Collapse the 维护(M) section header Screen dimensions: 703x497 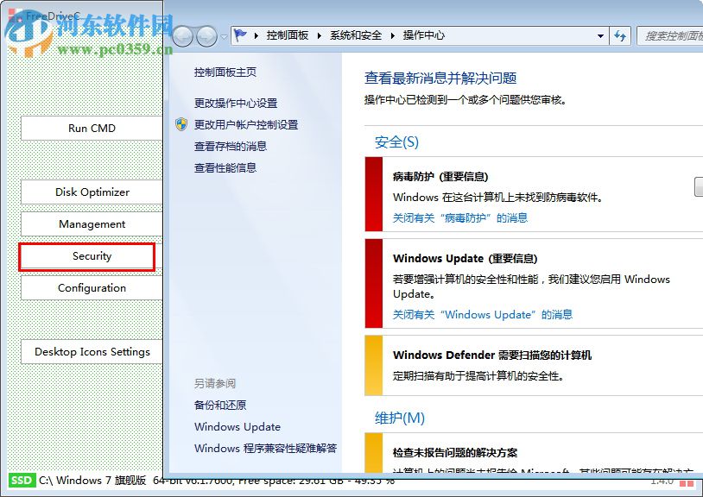(x=400, y=418)
